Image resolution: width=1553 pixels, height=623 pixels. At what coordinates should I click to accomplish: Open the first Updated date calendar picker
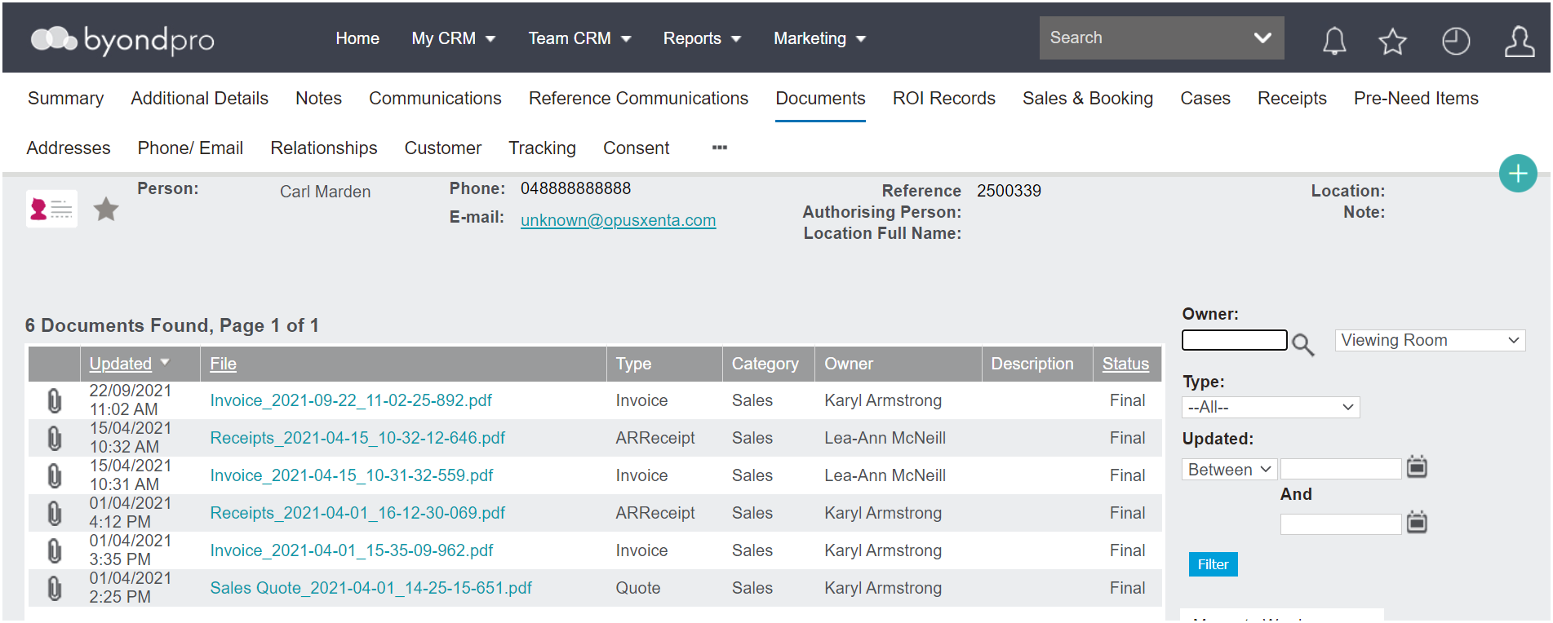point(1418,467)
